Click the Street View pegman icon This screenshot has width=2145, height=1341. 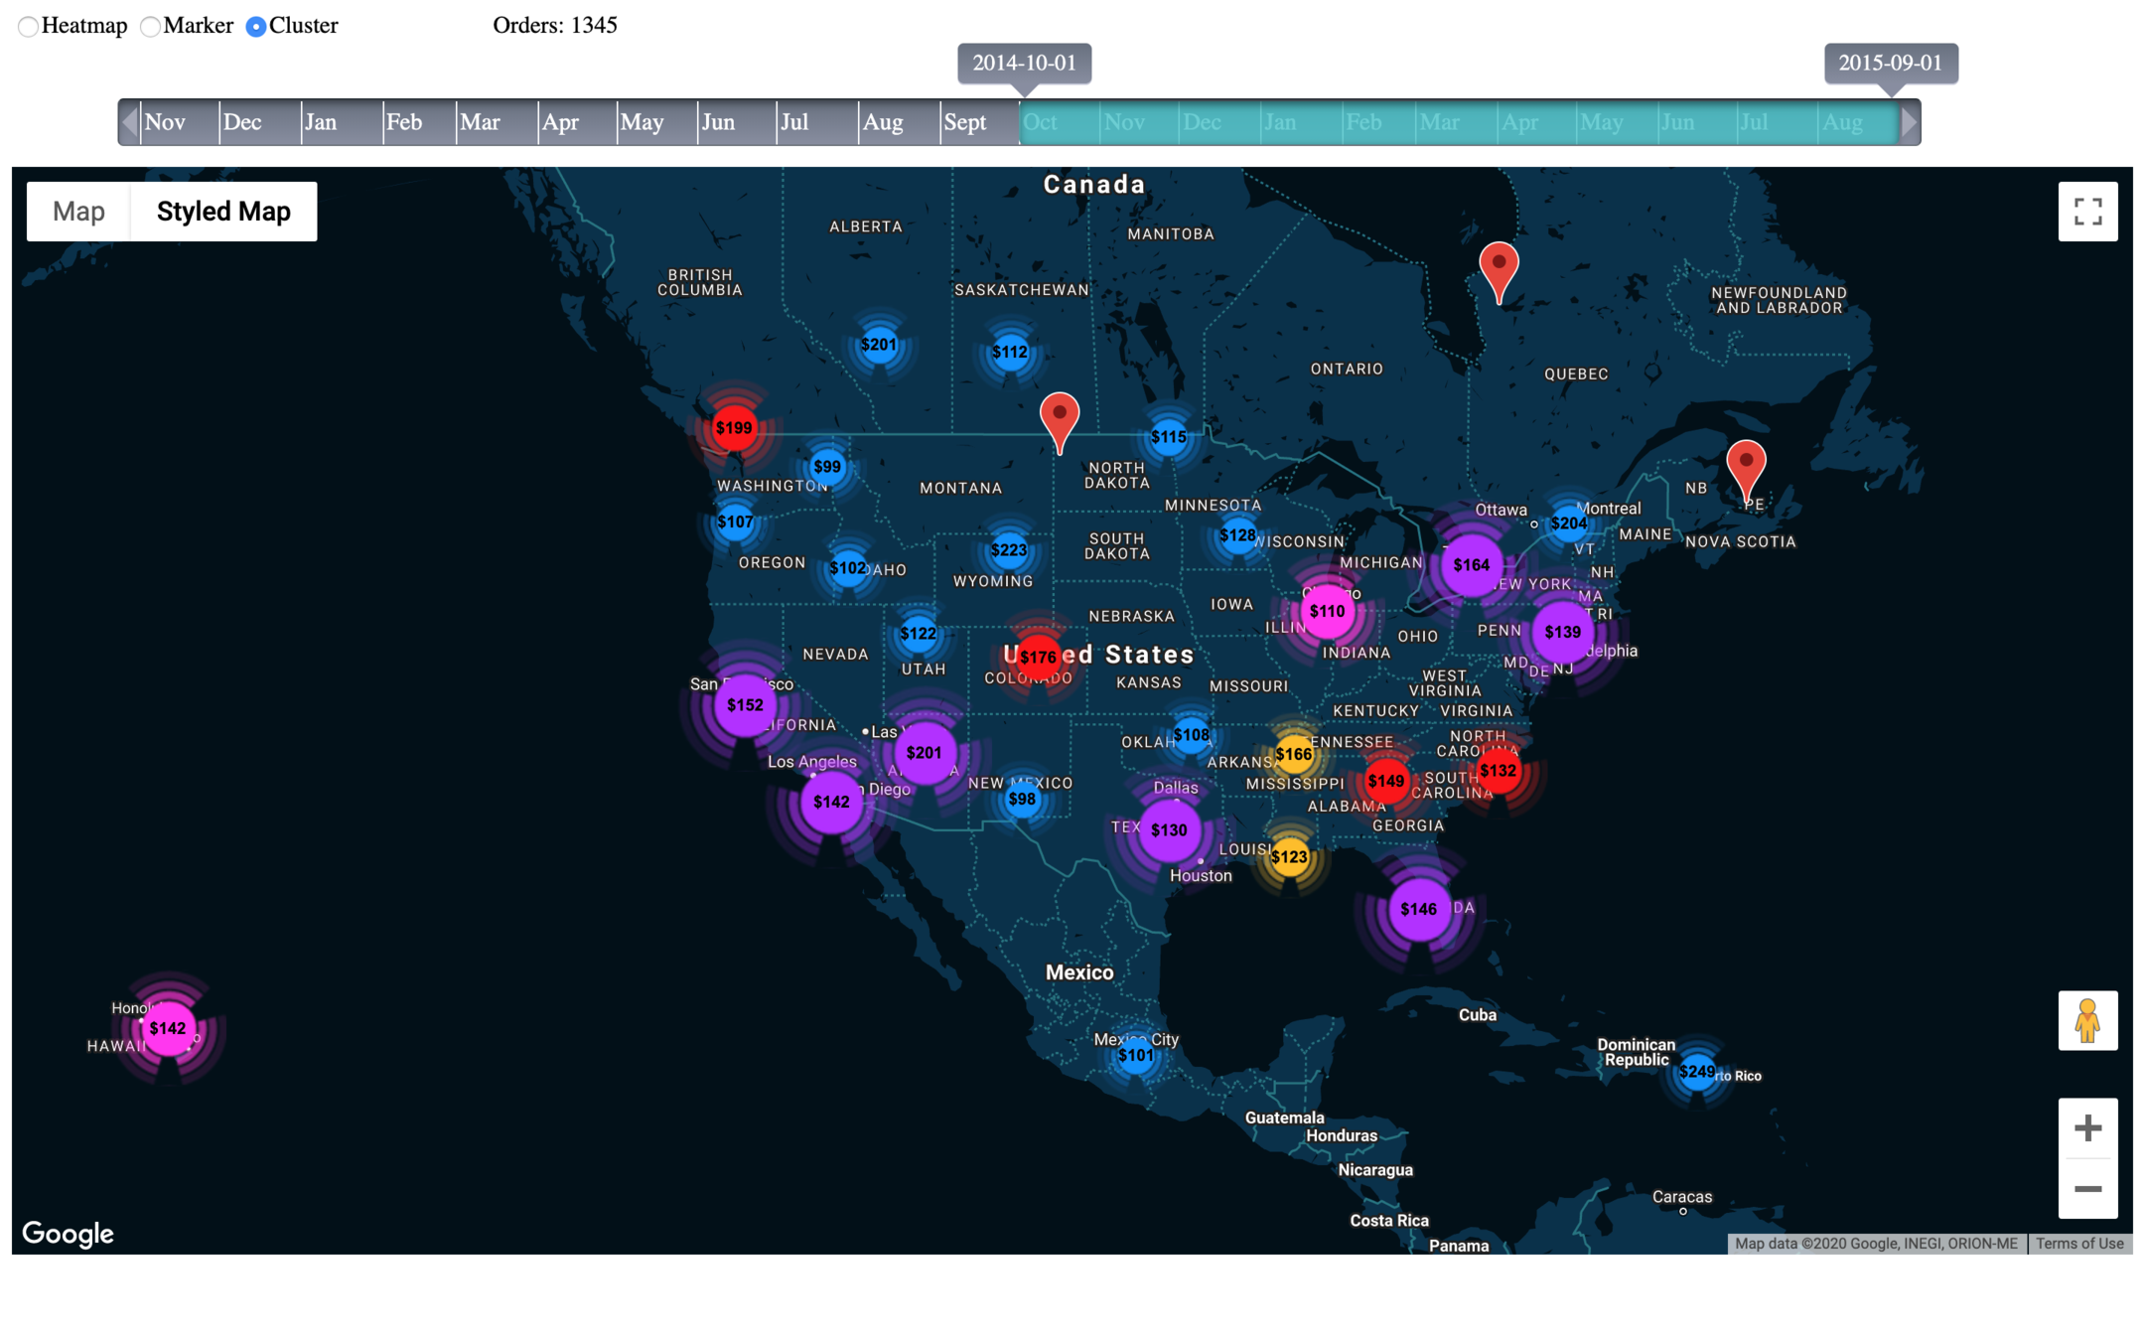tap(2087, 1020)
